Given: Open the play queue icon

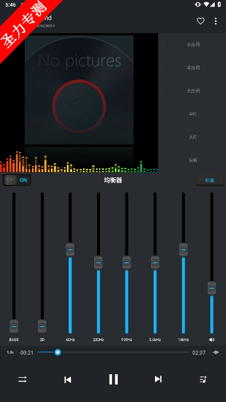Looking at the screenshot, I should pyautogui.click(x=203, y=379).
